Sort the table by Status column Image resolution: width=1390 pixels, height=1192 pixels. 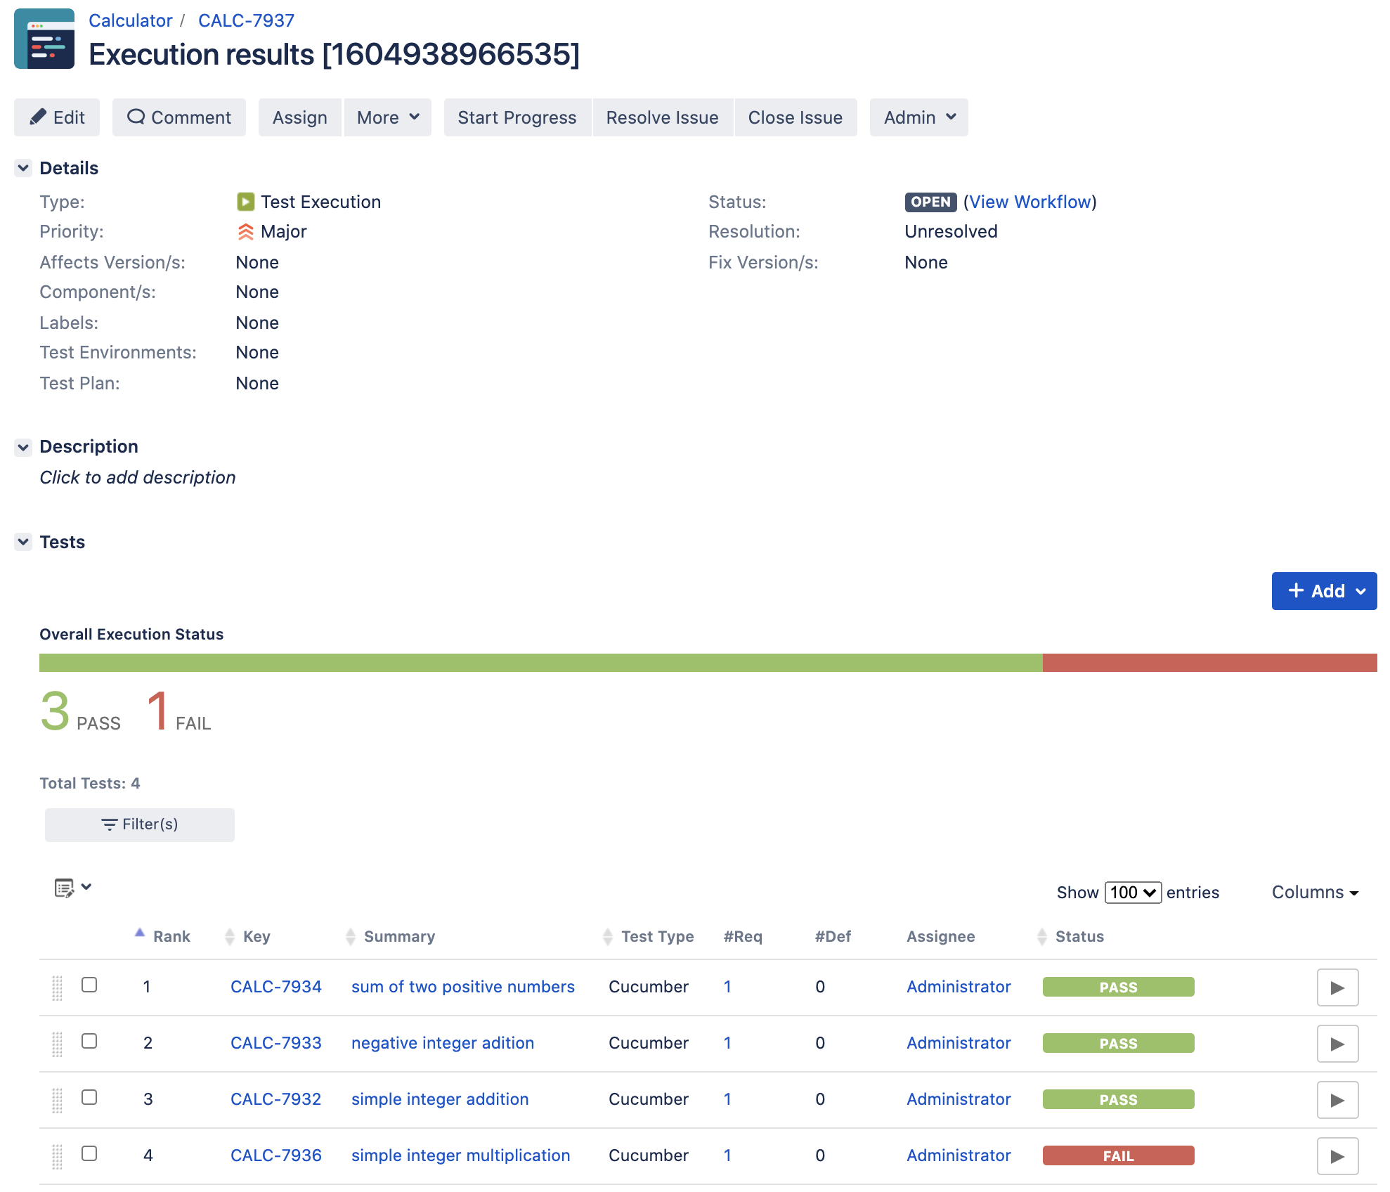(x=1042, y=936)
